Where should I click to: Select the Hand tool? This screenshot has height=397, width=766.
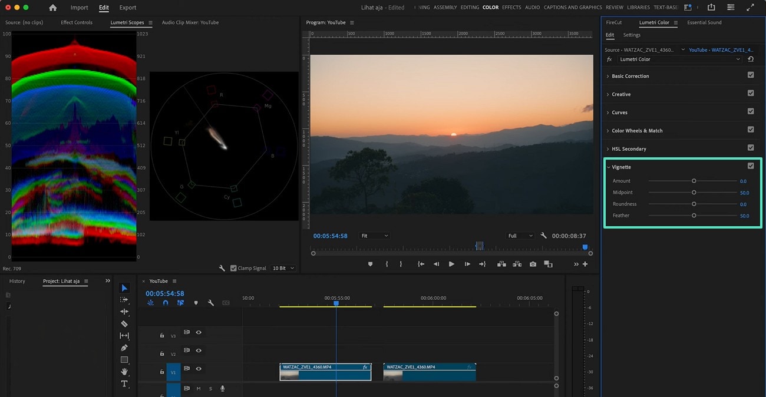click(x=124, y=372)
